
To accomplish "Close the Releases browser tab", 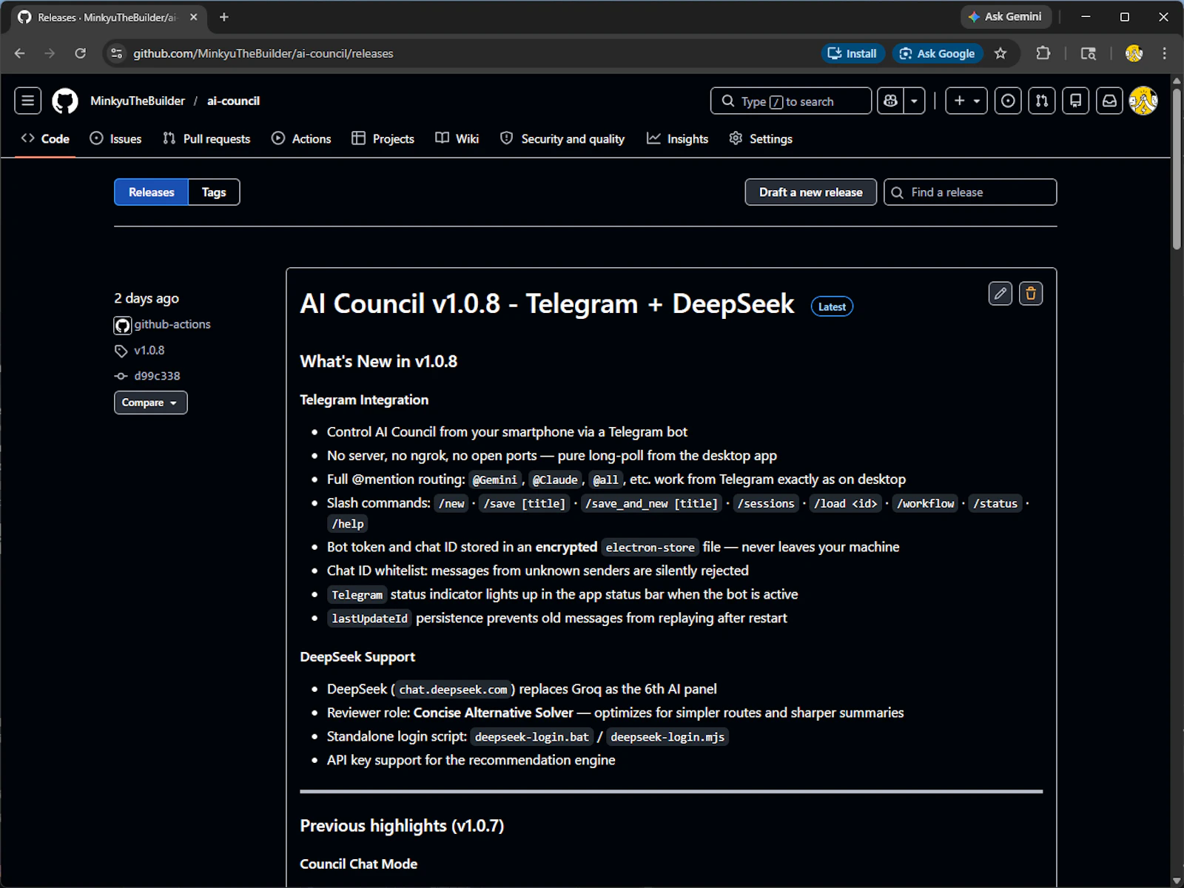I will click(x=193, y=17).
